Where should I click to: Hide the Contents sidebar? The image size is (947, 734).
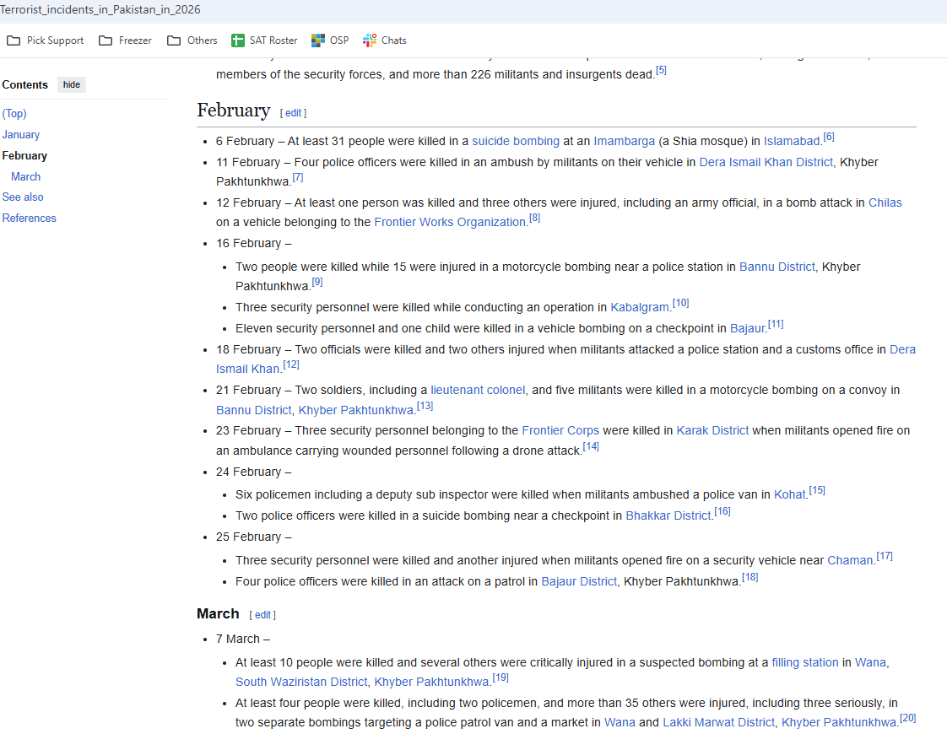(x=71, y=84)
